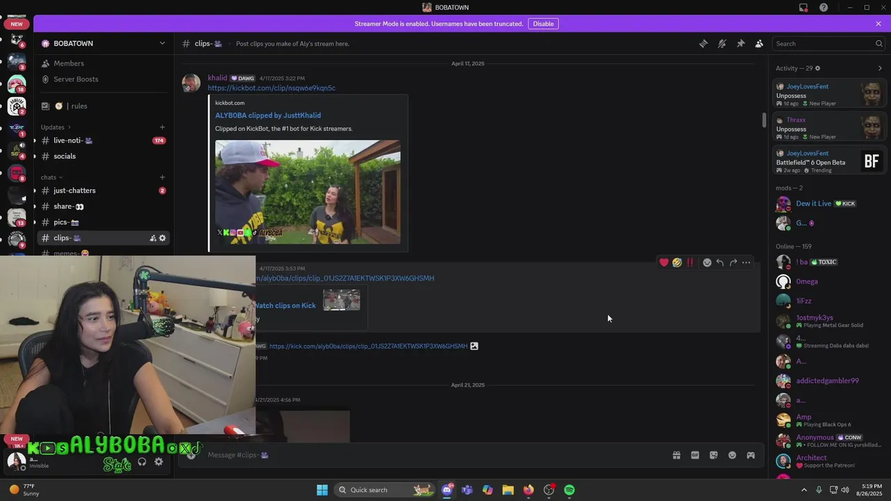Open addictedgambler99 member profile
891x501 pixels.
coord(829,381)
